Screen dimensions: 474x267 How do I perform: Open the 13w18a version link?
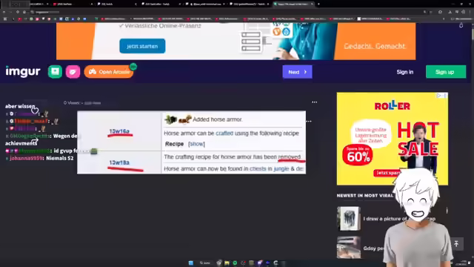(119, 162)
